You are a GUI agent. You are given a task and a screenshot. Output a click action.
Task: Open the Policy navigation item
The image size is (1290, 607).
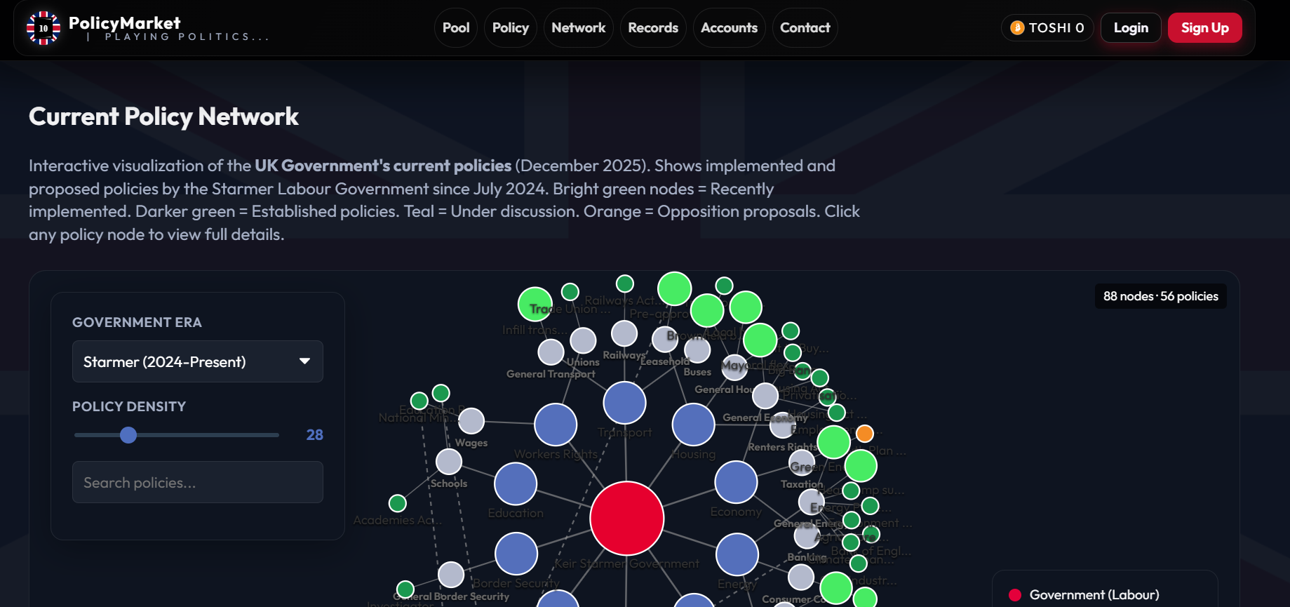[x=510, y=28]
